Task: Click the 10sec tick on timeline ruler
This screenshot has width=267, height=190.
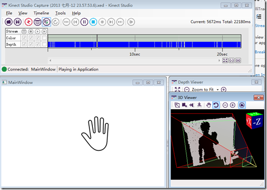Action: (135, 50)
